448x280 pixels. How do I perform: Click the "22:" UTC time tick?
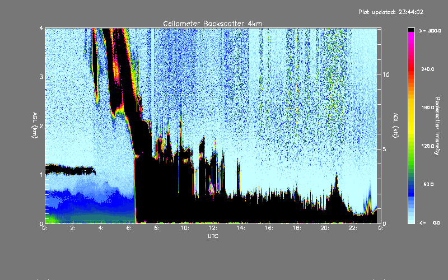coord(353,228)
